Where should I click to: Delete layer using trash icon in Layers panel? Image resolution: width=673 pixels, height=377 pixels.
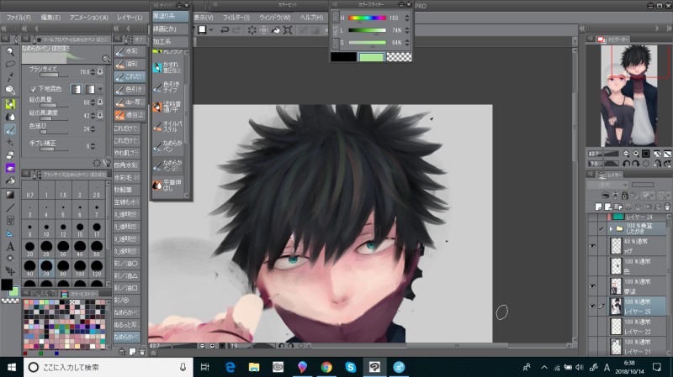click(666, 207)
